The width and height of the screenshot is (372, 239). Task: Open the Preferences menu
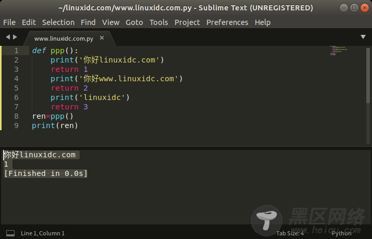click(x=227, y=22)
